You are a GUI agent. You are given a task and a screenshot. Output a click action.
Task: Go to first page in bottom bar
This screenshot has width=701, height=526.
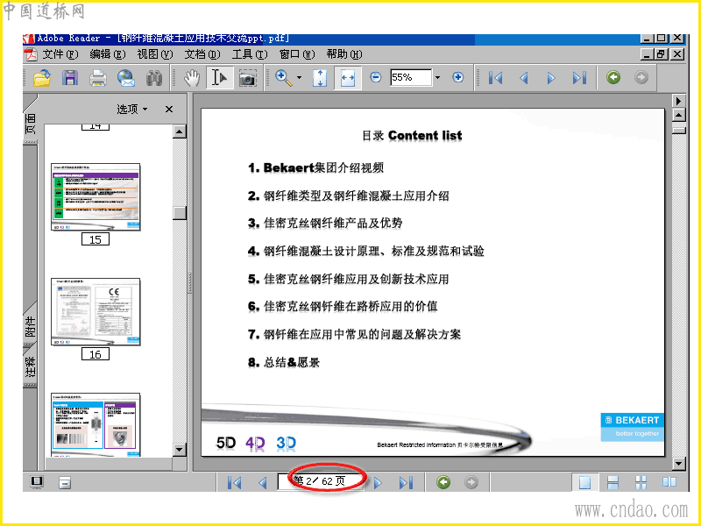pyautogui.click(x=234, y=483)
